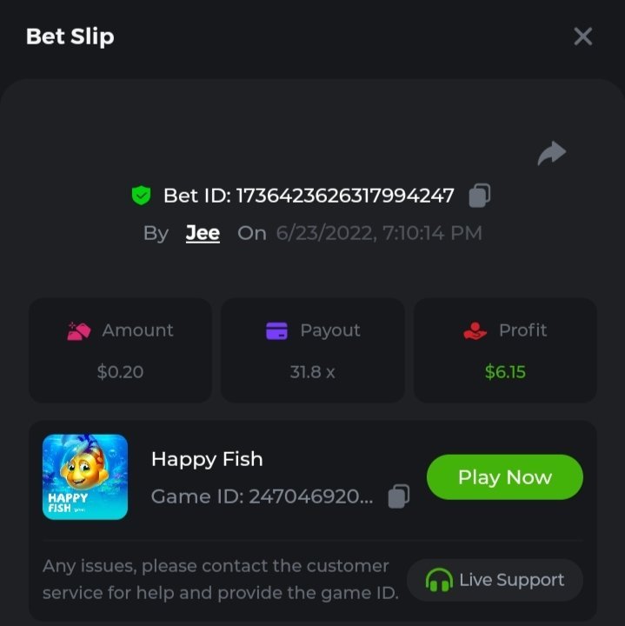
Task: Click the 31.8 x payout value
Action: [x=313, y=372]
